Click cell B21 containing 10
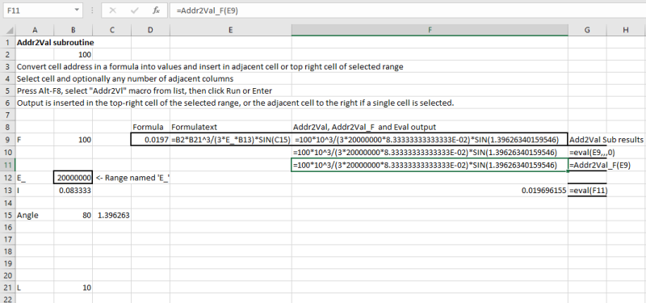646x303 pixels. tap(73, 288)
